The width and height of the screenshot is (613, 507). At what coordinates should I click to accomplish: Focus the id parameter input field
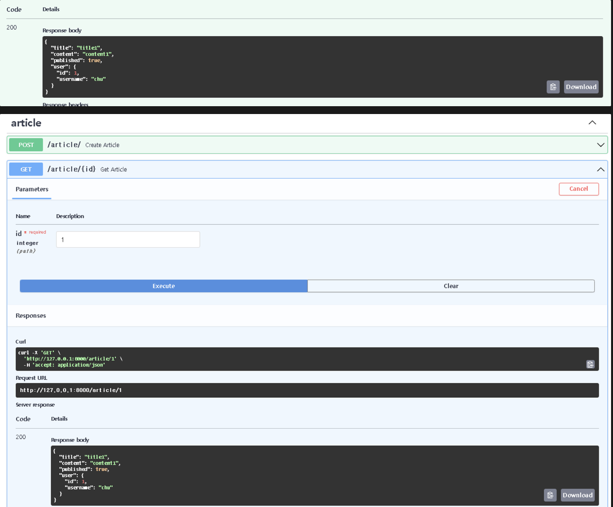[x=128, y=240]
